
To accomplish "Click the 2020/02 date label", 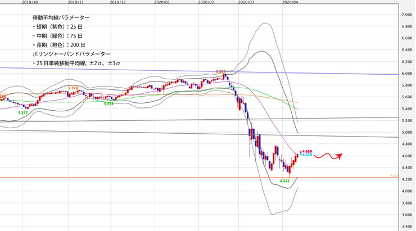I will coord(206,2).
